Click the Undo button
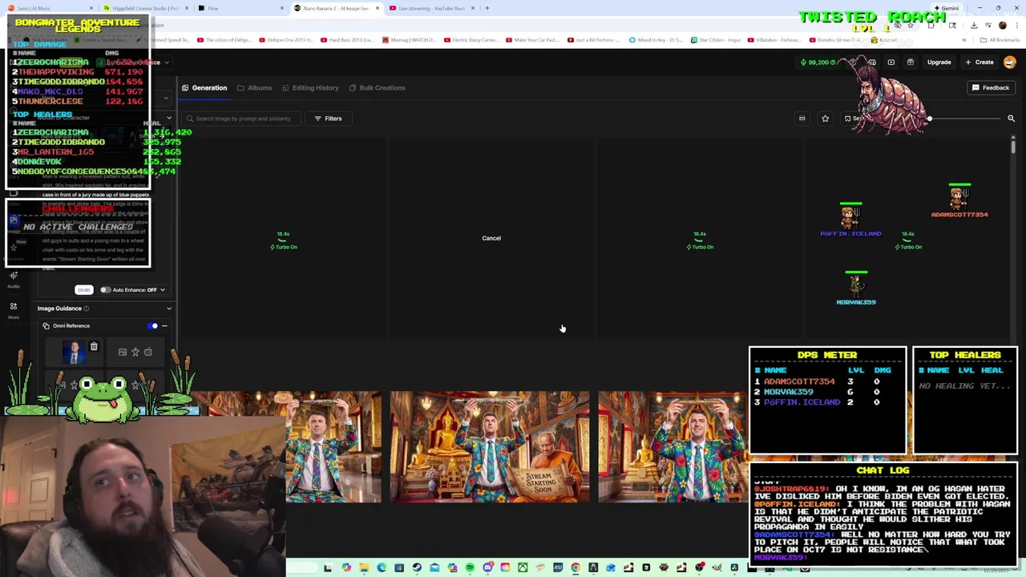This screenshot has width=1026, height=577. (x=83, y=289)
